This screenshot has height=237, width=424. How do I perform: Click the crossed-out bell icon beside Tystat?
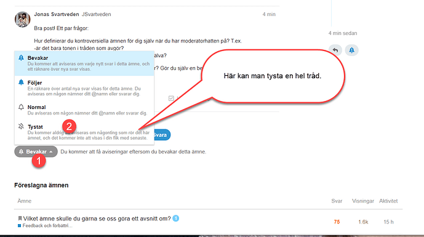click(21, 126)
